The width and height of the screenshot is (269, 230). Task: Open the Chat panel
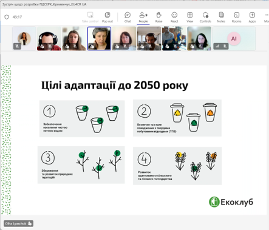pos(128,17)
